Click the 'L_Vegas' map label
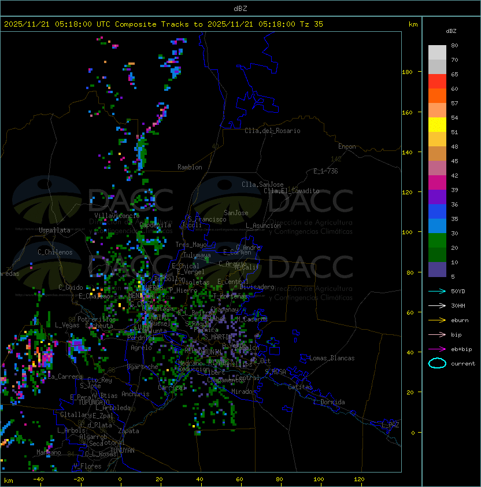The width and height of the screenshot is (481, 487). pyautogui.click(x=67, y=325)
